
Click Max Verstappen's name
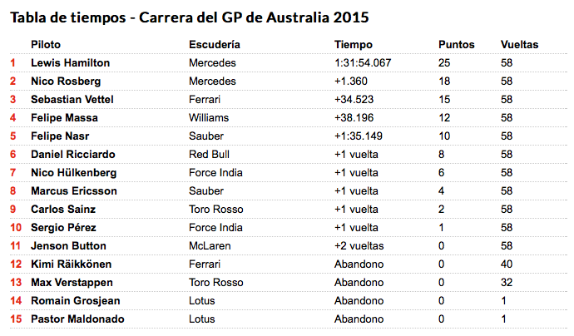(x=72, y=283)
